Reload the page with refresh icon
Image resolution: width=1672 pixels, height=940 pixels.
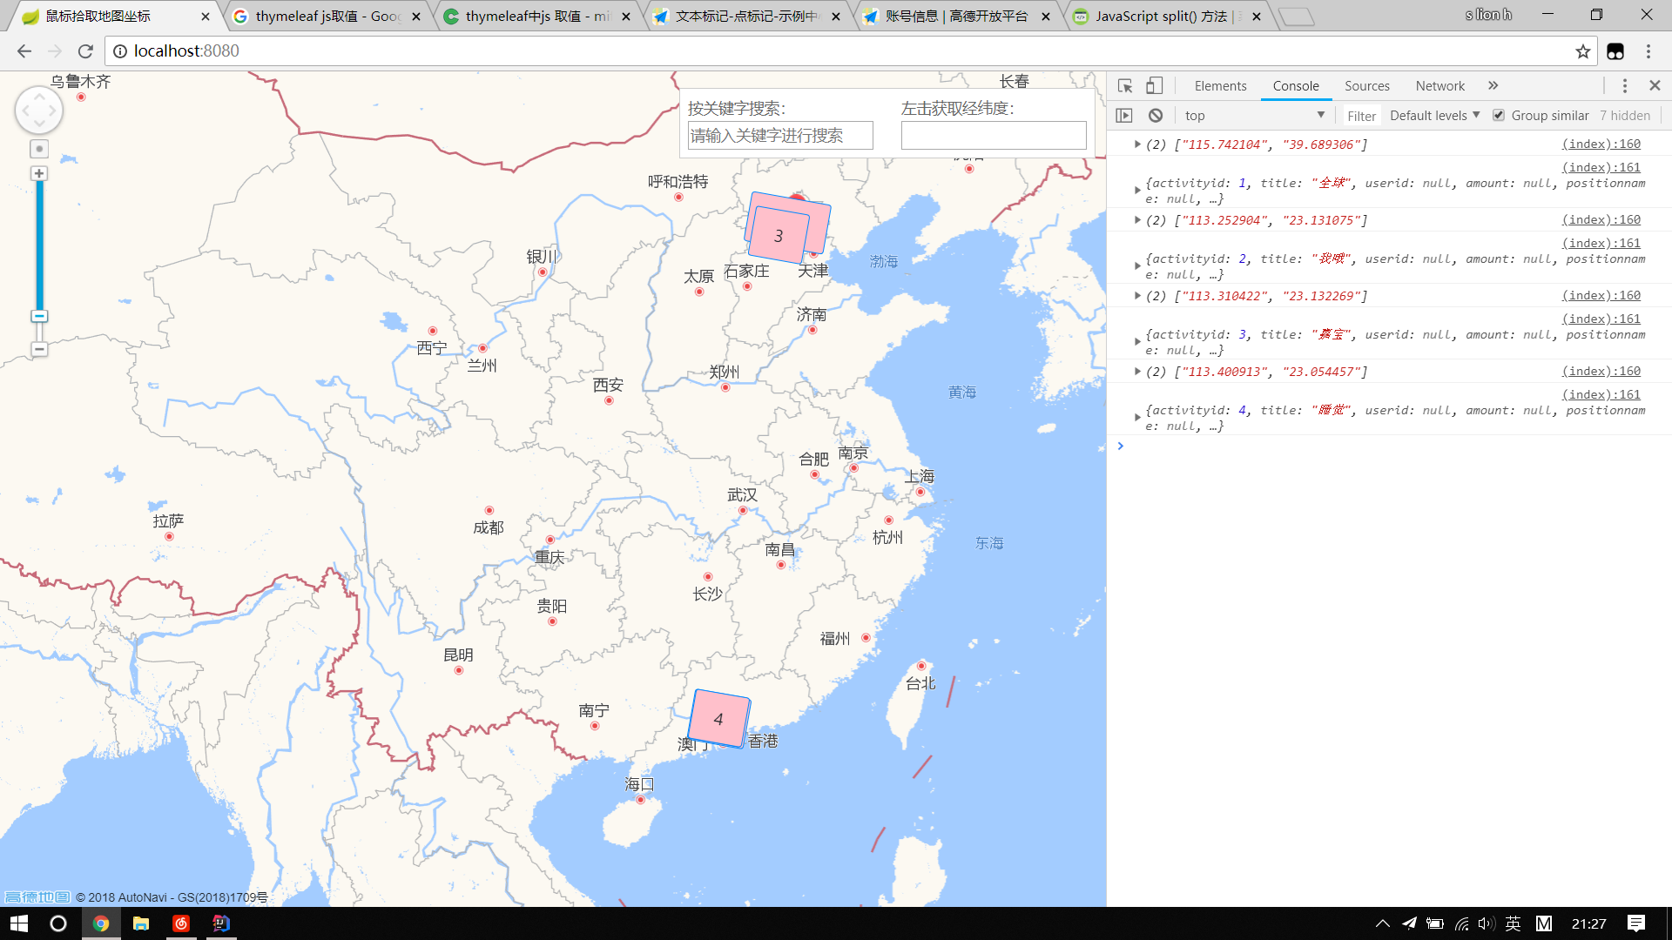coord(85,51)
